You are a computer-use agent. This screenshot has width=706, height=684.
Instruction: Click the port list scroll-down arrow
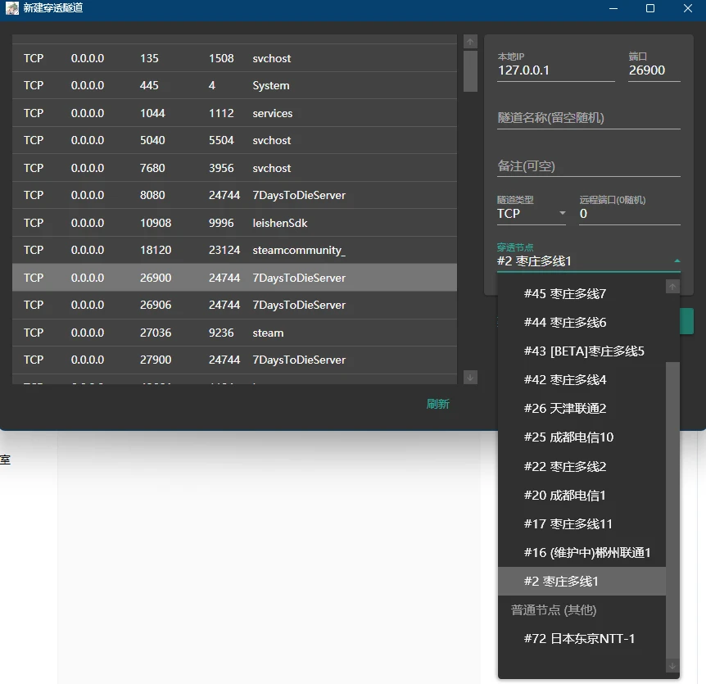(470, 378)
